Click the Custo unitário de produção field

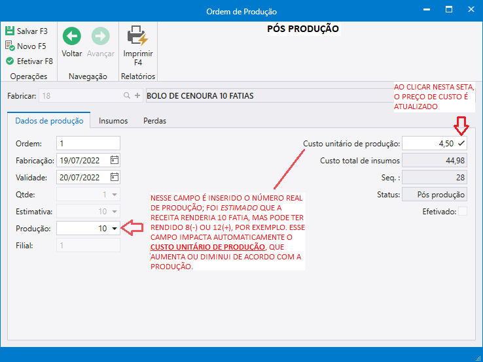[x=435, y=143]
